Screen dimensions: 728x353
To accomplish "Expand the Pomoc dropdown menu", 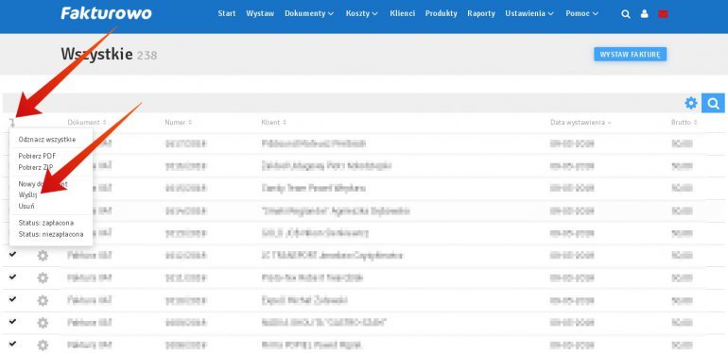I will tap(581, 13).
